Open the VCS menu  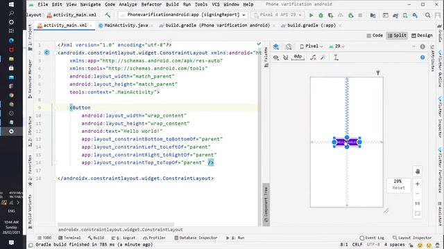(216, 4)
